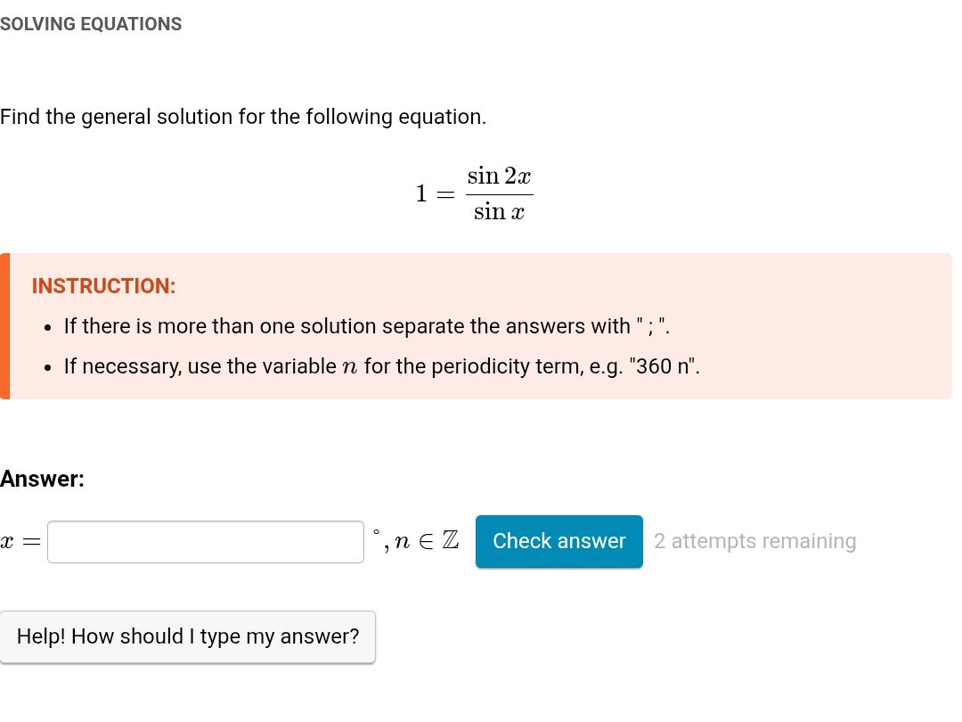Viewport: 962px width, 722px height.
Task: Click the INSTRUCTION label in the orange box
Action: click(103, 286)
